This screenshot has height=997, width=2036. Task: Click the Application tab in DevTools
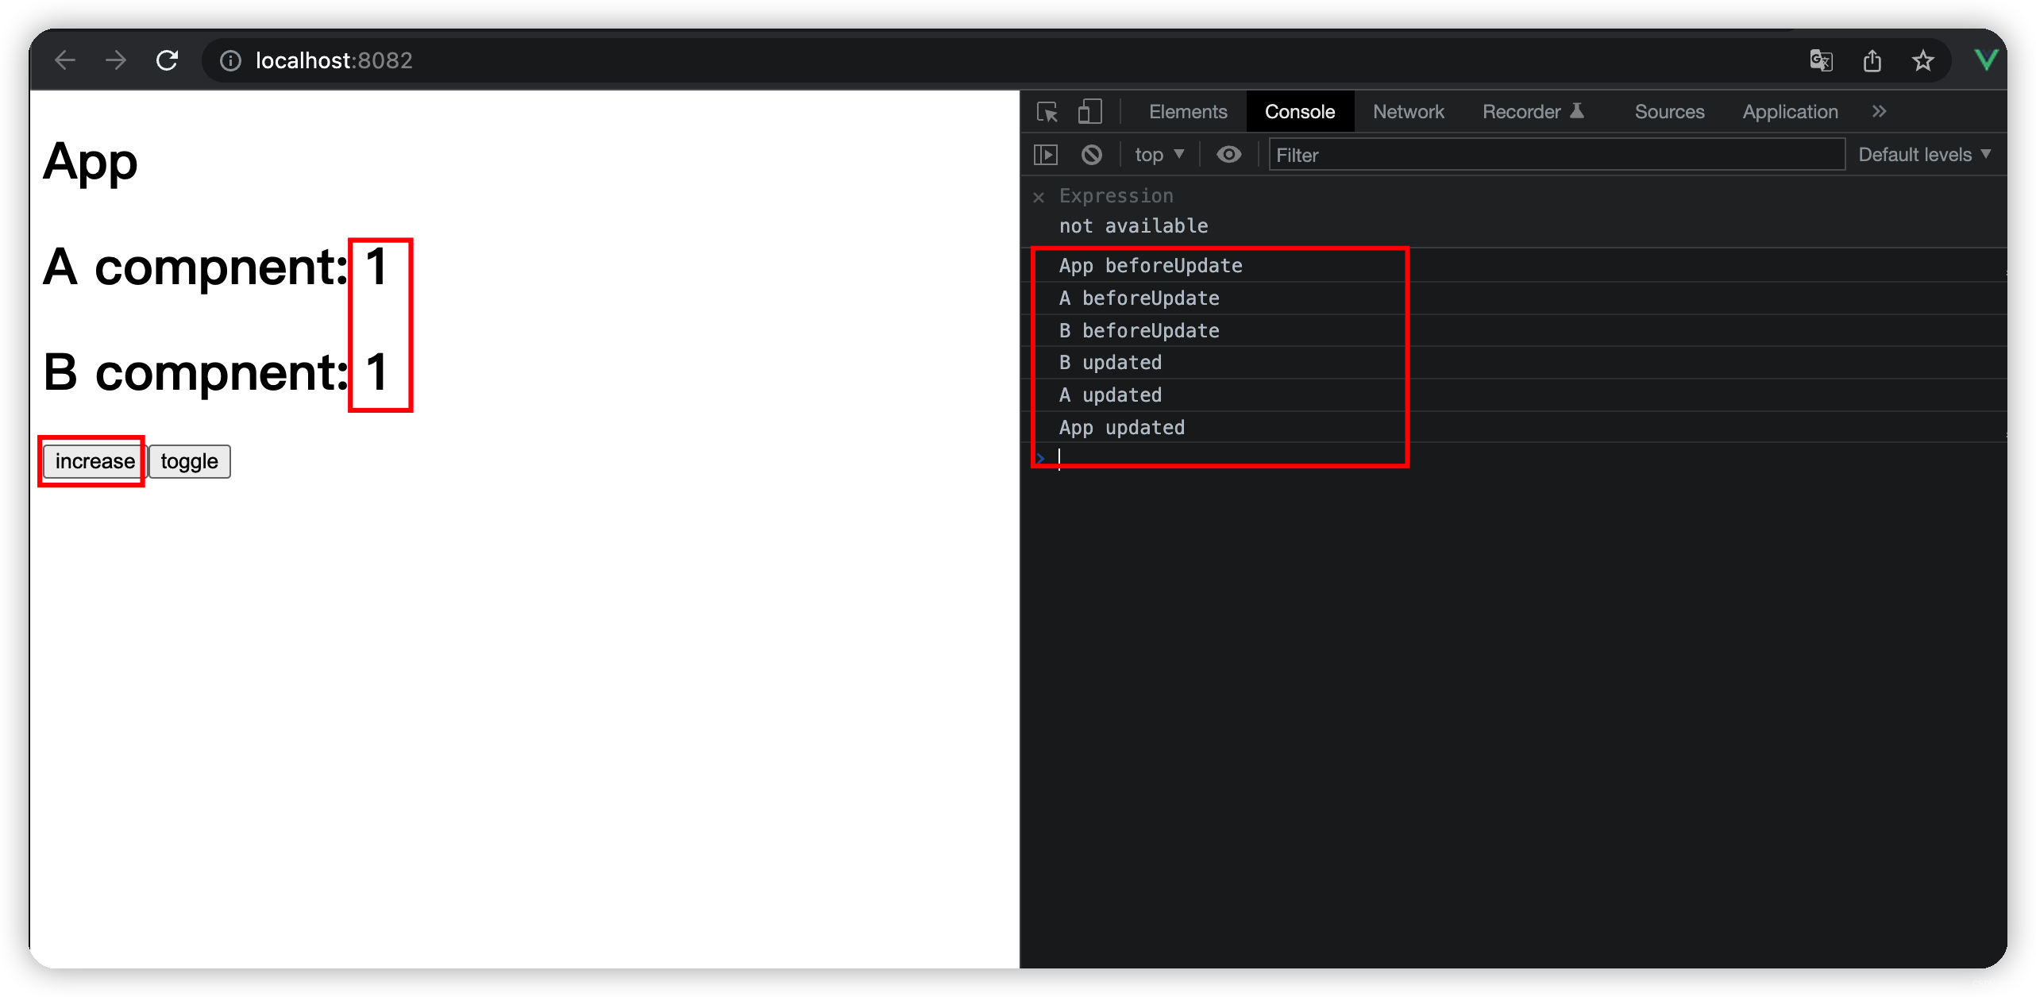(1791, 112)
